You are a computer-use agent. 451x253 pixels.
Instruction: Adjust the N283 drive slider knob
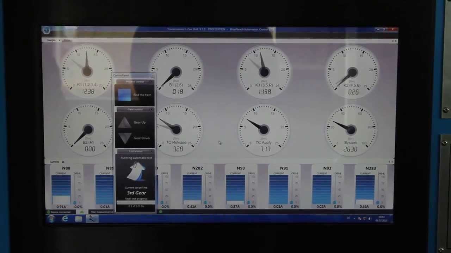click(x=378, y=202)
